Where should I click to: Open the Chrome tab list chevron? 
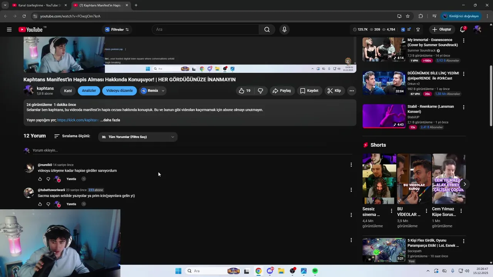(x=5, y=5)
